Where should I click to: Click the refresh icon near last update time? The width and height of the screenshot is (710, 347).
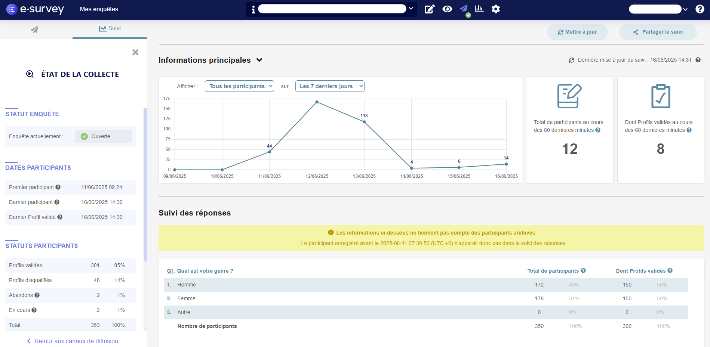[x=571, y=59]
